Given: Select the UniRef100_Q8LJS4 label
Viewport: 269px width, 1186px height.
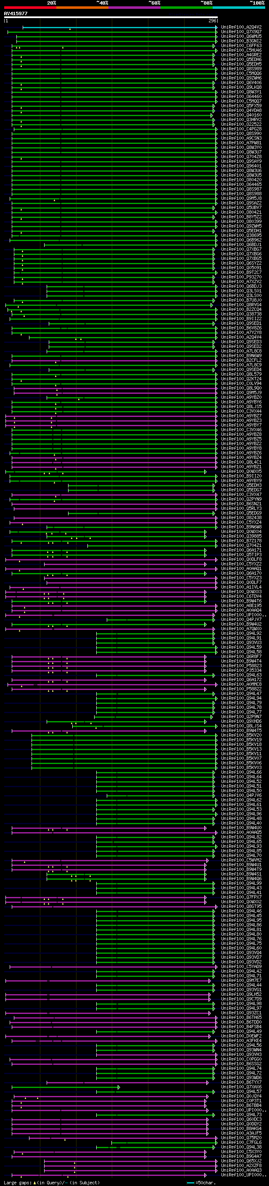Looking at the screenshot, I should (x=241, y=726).
